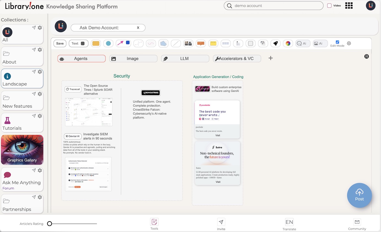Open the Accelerators & VC tab
Viewport: 381px width, 232px height.
(237, 59)
